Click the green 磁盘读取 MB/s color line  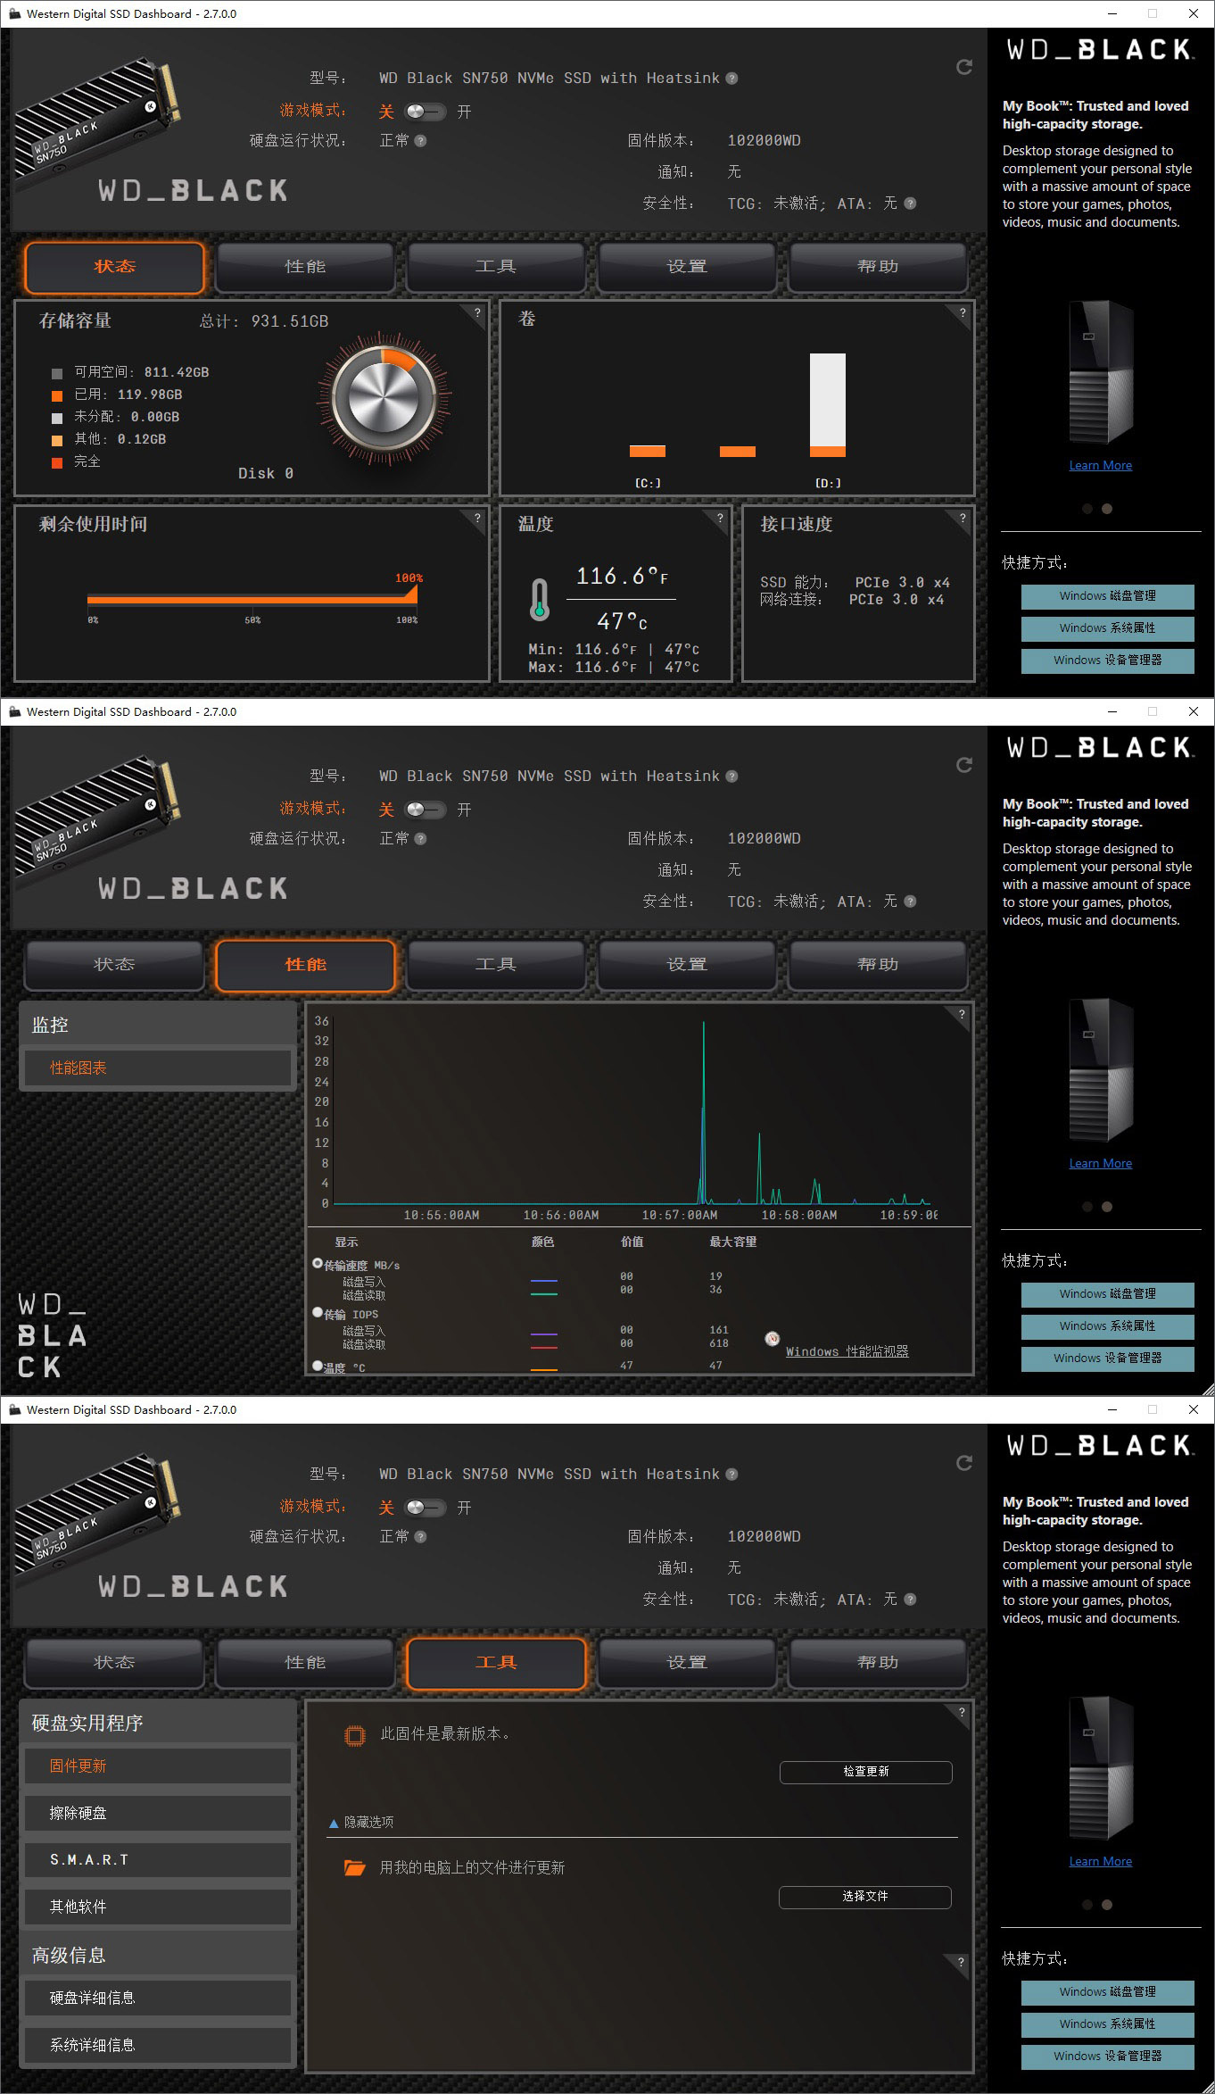(544, 1293)
